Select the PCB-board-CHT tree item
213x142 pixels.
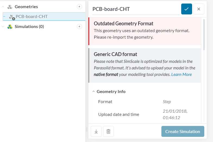pyautogui.click(x=44, y=17)
